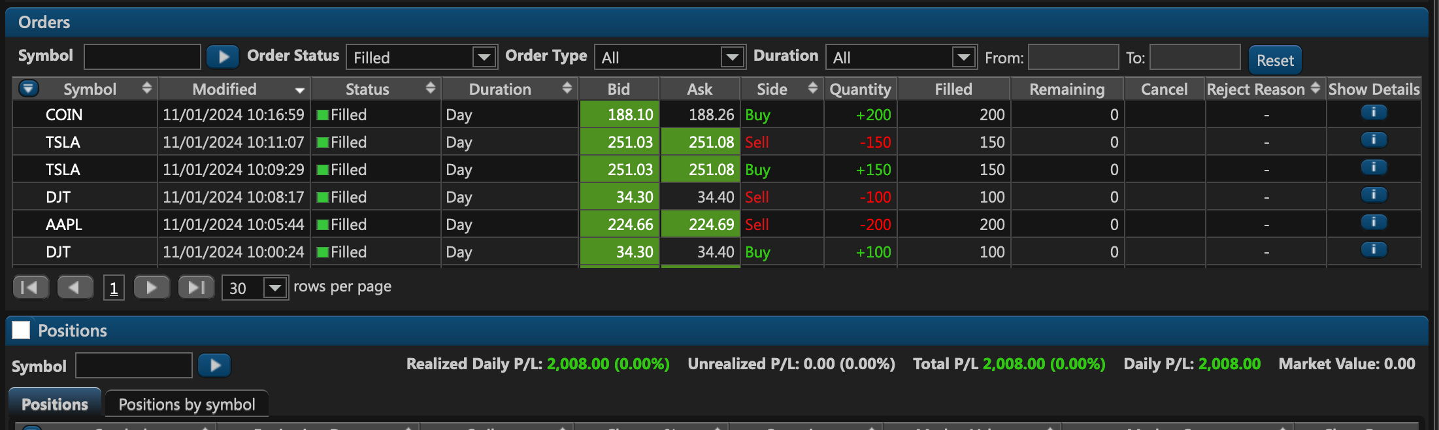Screen dimensions: 1439x430
Task: Sort orders by Symbol column
Action: [146, 88]
